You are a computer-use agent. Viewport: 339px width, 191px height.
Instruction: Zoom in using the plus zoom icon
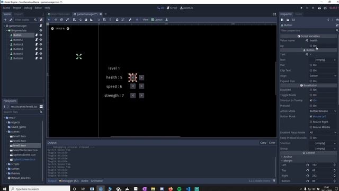click(x=68, y=29)
